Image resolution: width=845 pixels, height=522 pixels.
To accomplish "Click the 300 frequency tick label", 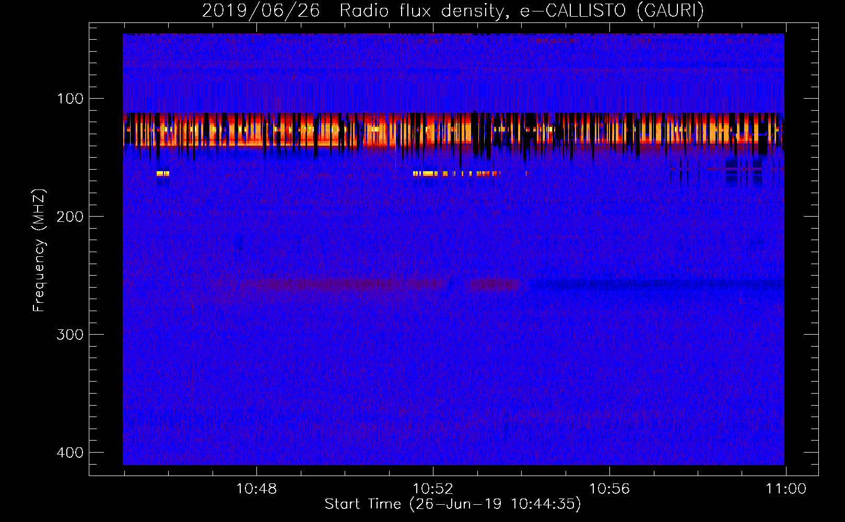I will point(70,335).
